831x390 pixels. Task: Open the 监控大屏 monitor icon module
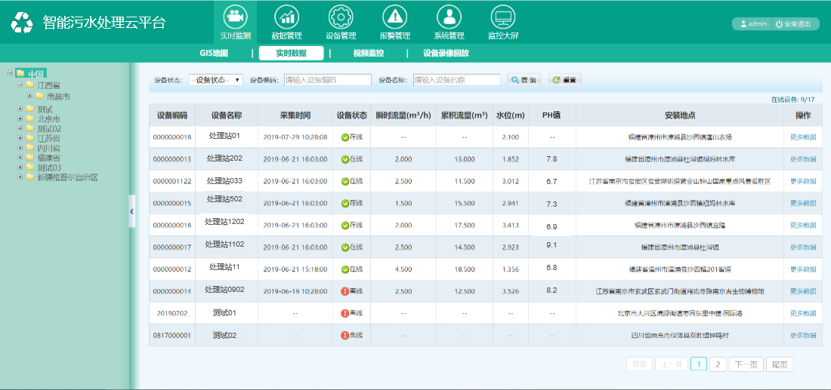tap(502, 17)
